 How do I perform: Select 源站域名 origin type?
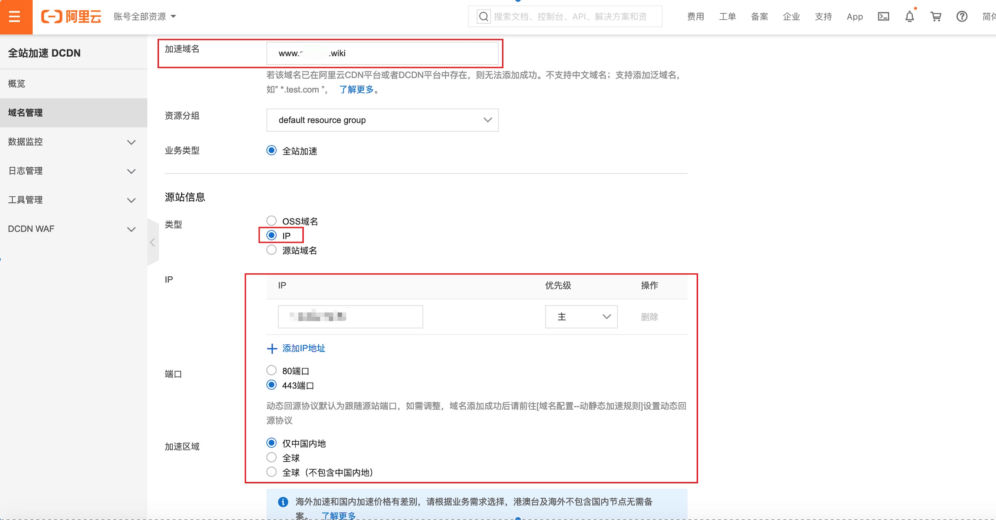point(272,250)
